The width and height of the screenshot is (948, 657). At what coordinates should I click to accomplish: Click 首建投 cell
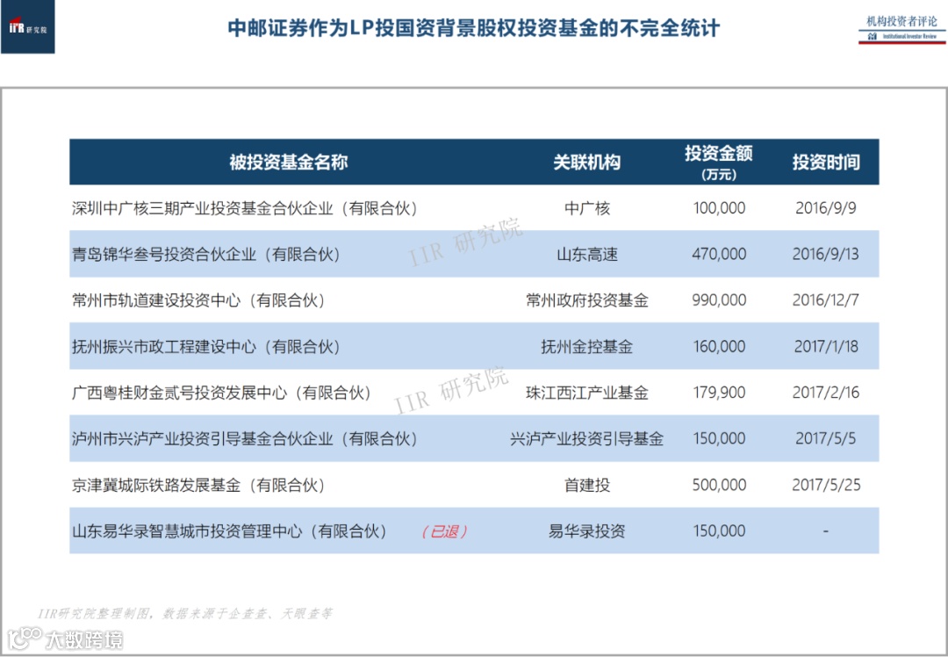pyautogui.click(x=587, y=485)
